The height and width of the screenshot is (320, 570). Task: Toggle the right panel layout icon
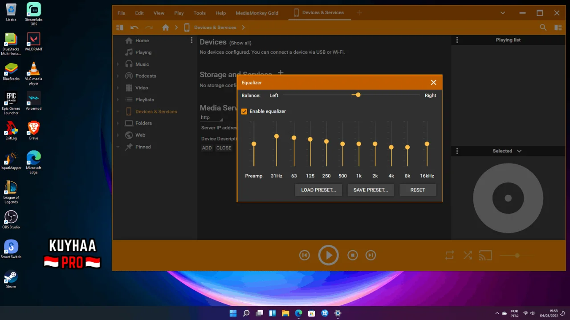tap(558, 28)
